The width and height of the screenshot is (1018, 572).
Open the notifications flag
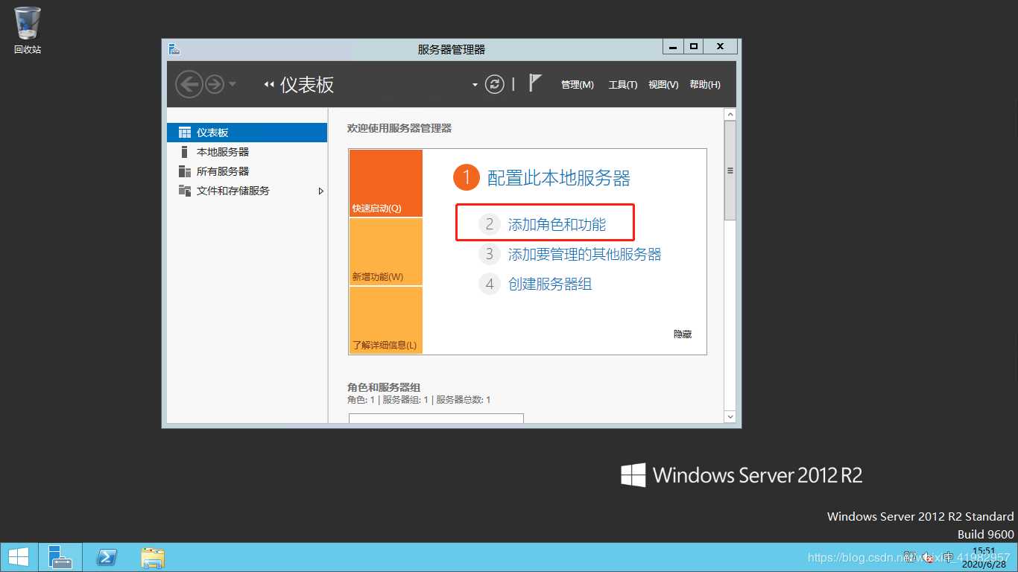click(535, 83)
